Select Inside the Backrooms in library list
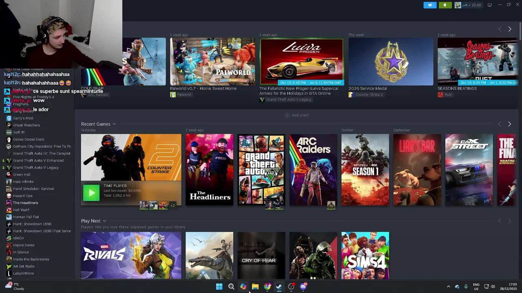522x293 pixels. [x=31, y=259]
